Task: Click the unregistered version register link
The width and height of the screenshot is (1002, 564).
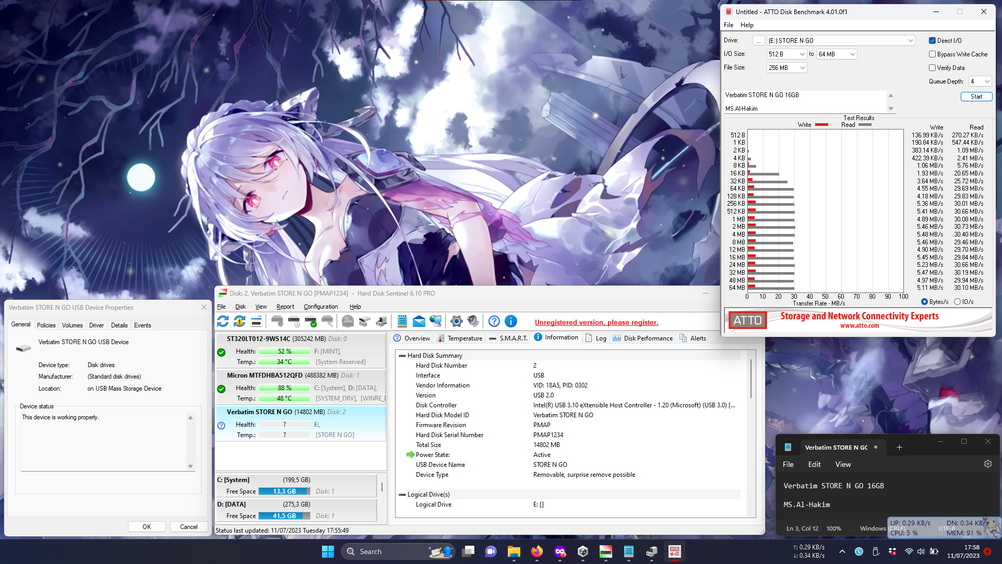Action: 597,322
